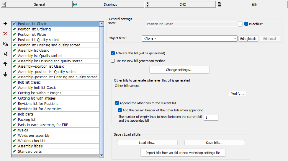The height and width of the screenshot is (161, 288).
Task: Disable Activate this bill checkbox
Action: click(x=113, y=53)
